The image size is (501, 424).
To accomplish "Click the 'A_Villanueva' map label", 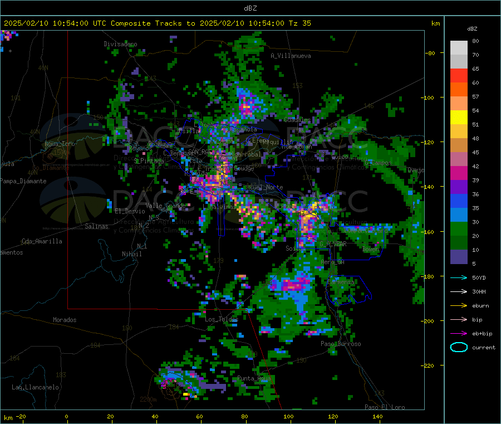I will (291, 56).
